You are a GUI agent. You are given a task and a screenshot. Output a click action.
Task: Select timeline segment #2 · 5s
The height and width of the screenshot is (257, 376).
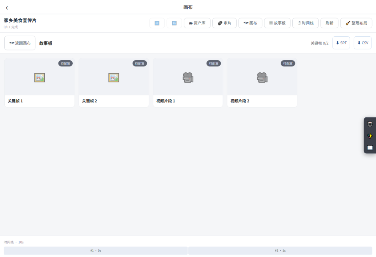click(x=280, y=251)
